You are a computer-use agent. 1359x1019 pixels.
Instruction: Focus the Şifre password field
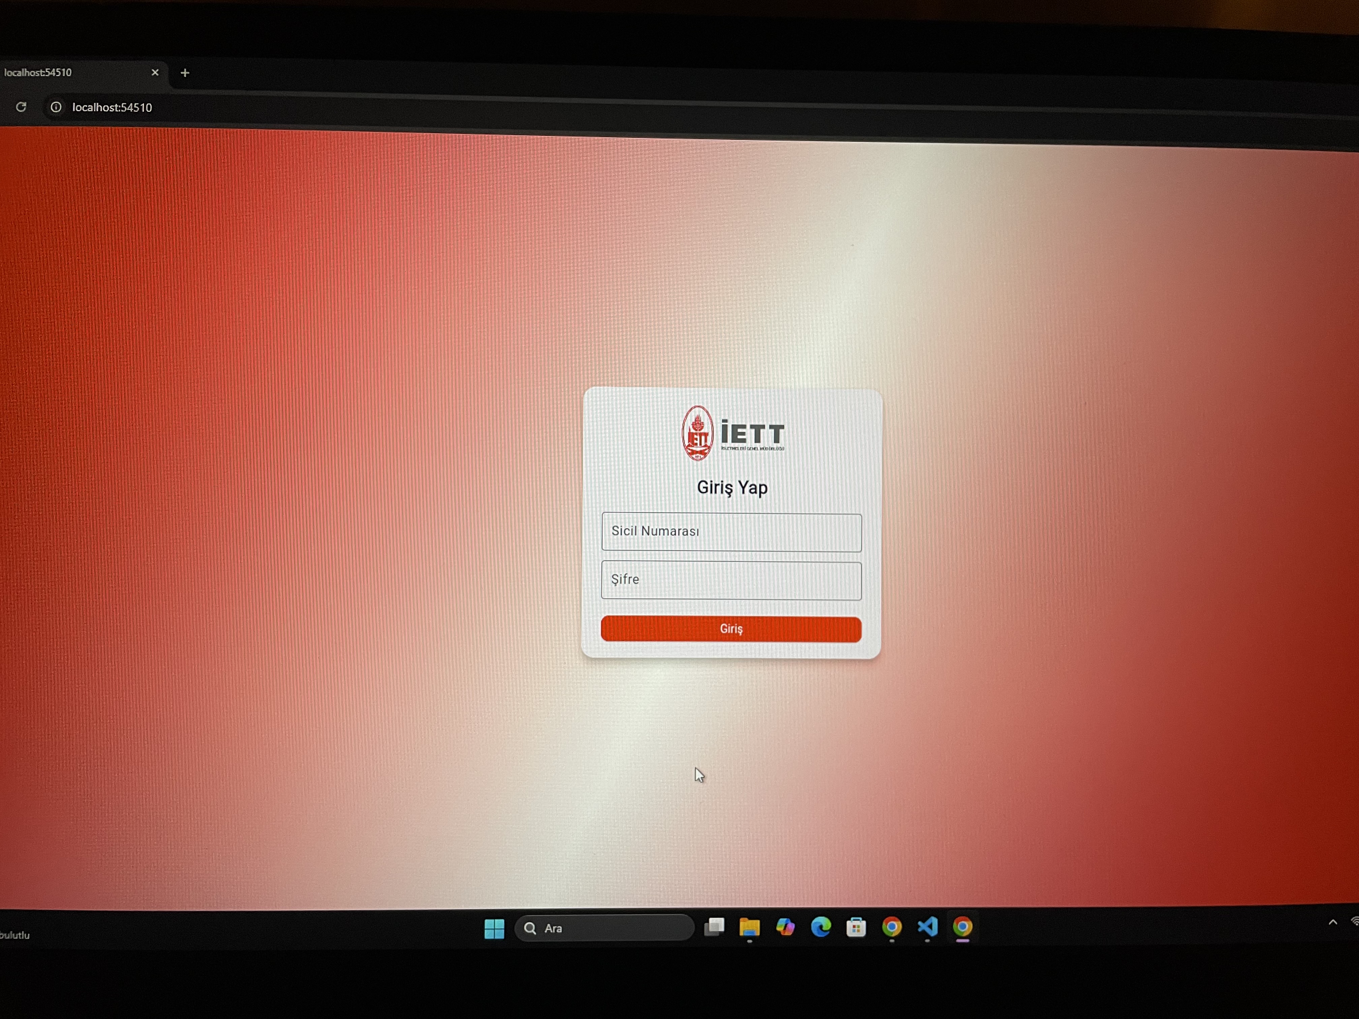pyautogui.click(x=731, y=581)
